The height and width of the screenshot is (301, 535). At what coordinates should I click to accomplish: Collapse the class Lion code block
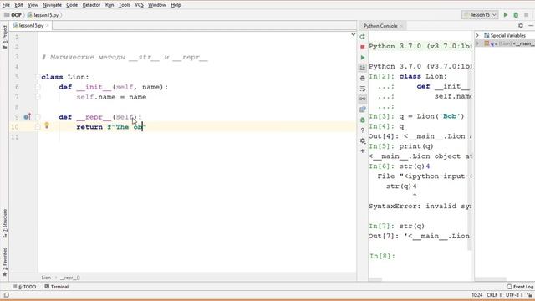click(x=38, y=78)
